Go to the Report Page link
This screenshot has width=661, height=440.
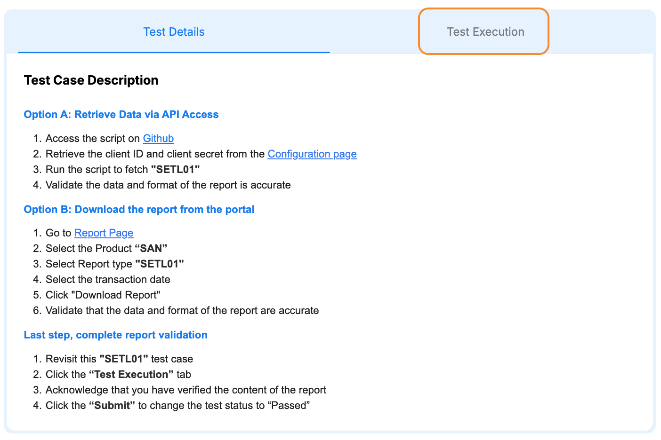point(103,233)
